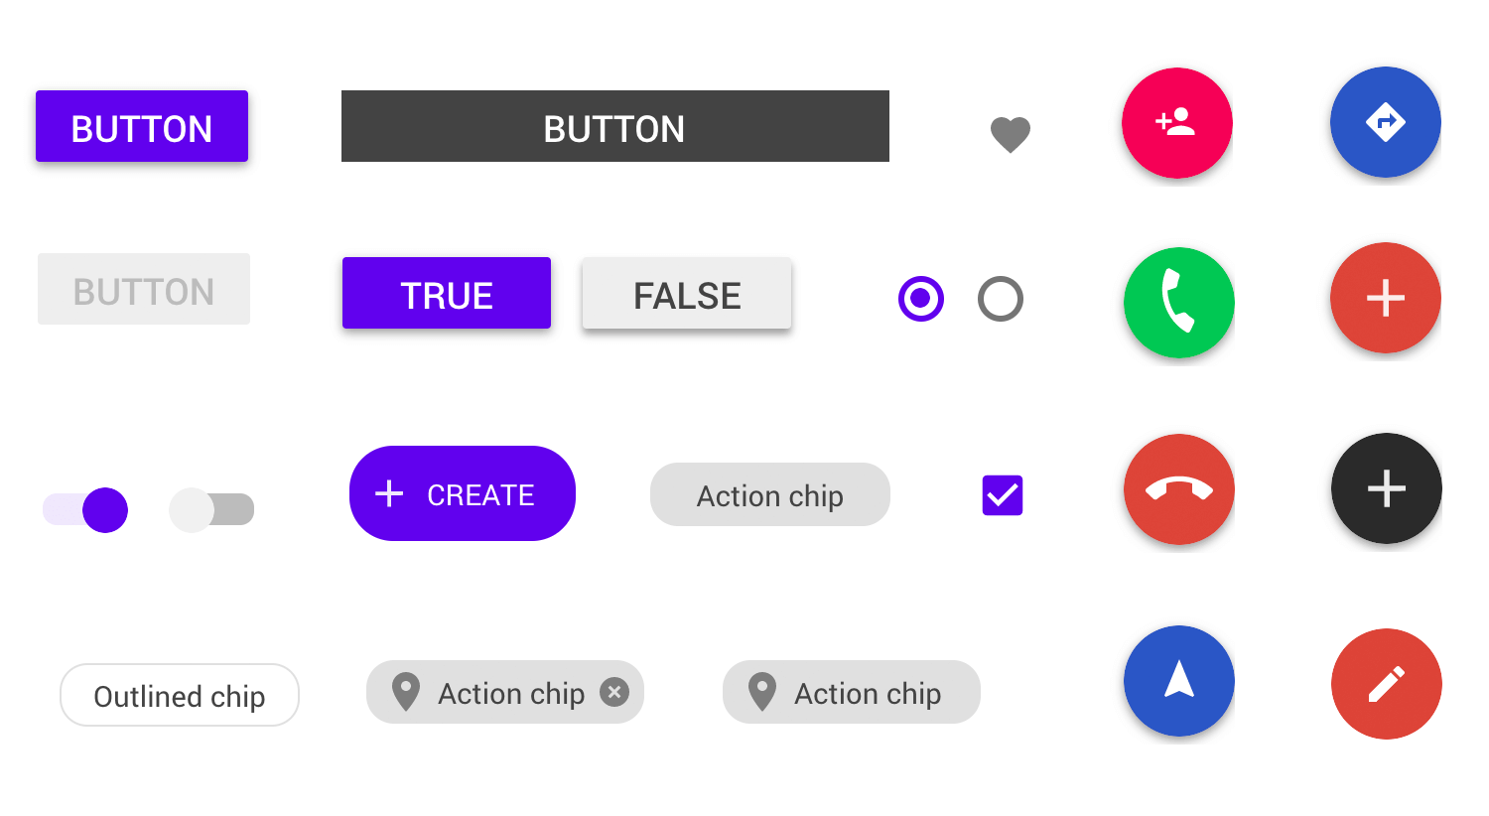The image size is (1489, 816).
Task: Uncheck the purple checkbox
Action: click(1002, 495)
